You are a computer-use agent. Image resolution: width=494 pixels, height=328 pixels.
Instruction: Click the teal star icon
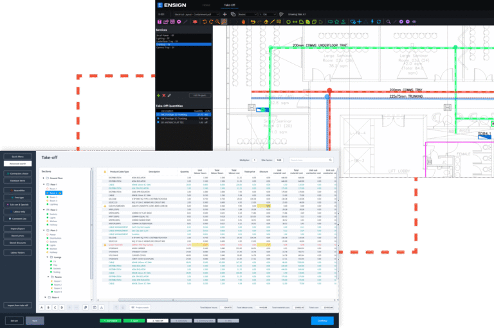point(336,22)
